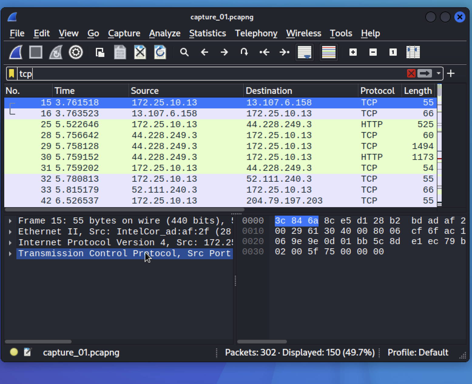The width and height of the screenshot is (472, 384).
Task: Click the Resize columns toolbar icon
Action: click(413, 52)
